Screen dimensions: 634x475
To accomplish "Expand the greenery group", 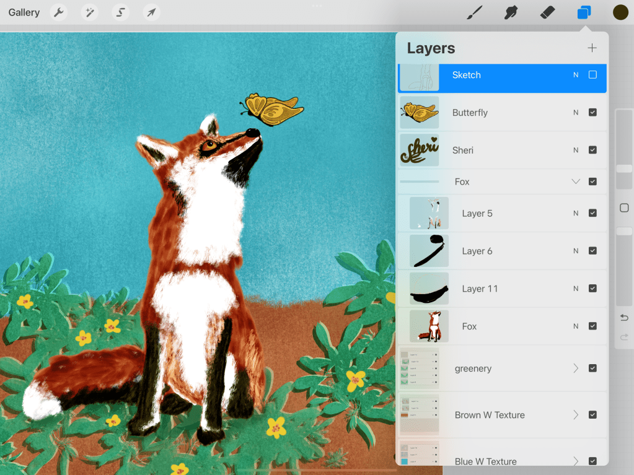I will tap(576, 368).
